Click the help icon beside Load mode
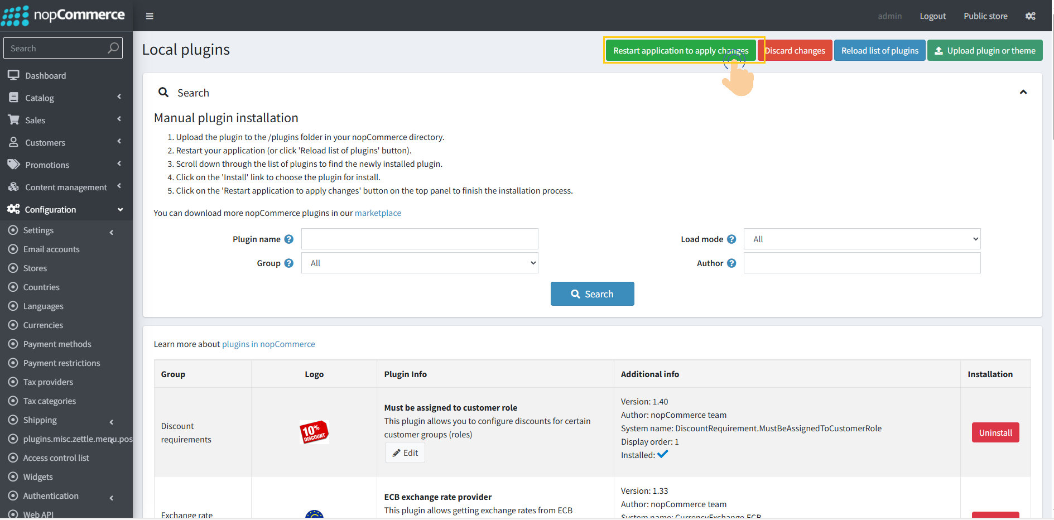 tap(731, 239)
